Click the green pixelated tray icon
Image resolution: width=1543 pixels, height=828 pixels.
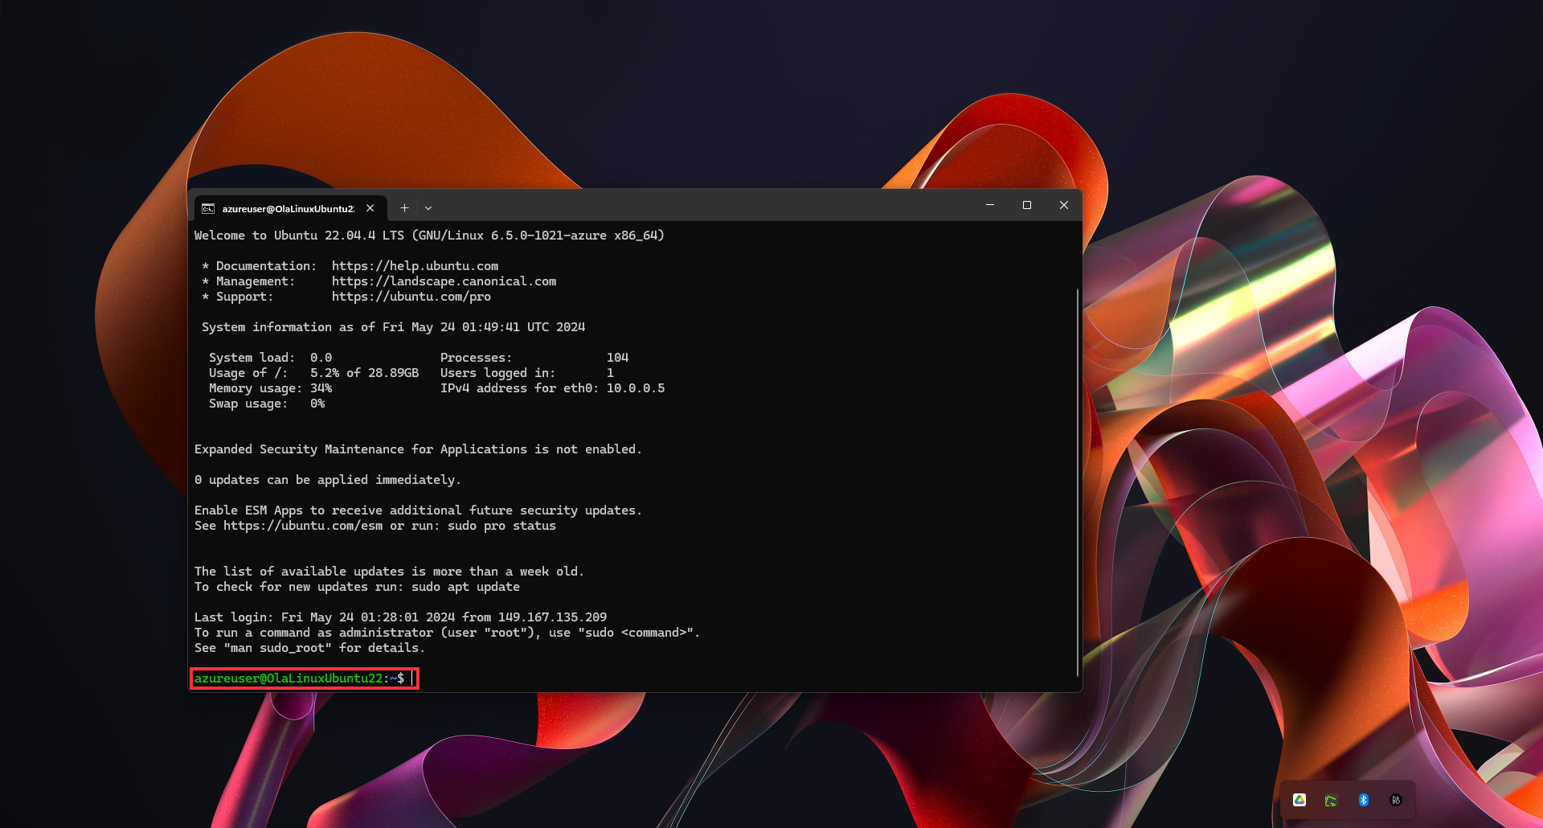click(1332, 800)
